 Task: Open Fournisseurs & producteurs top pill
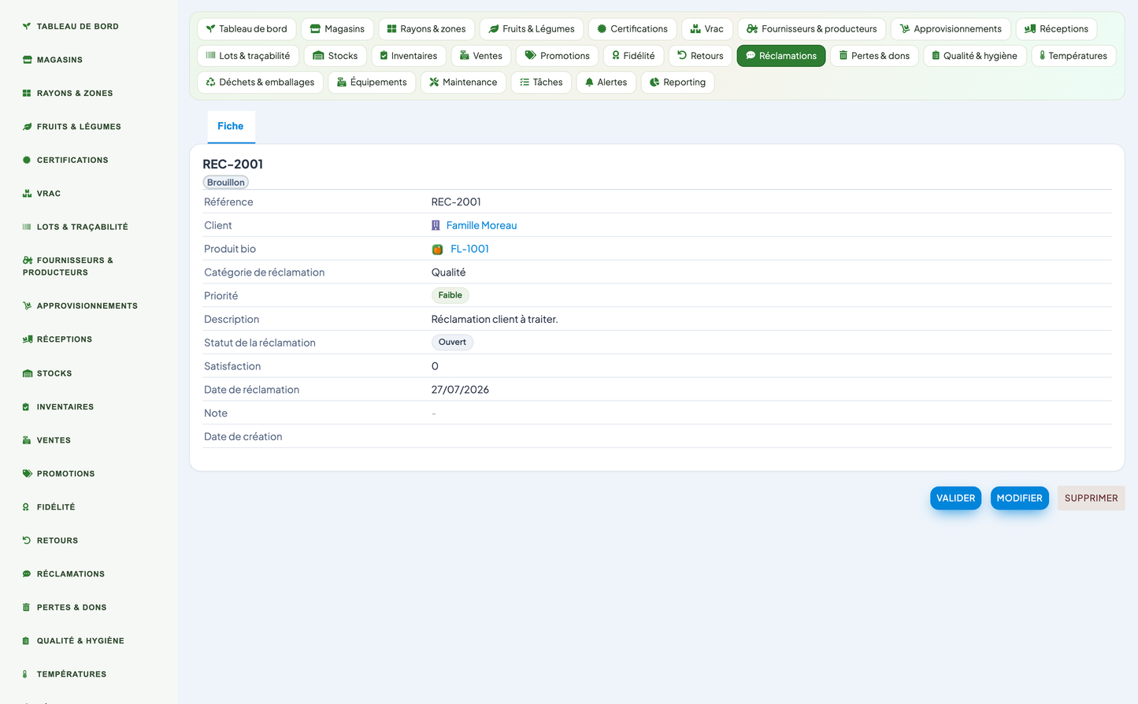812,29
